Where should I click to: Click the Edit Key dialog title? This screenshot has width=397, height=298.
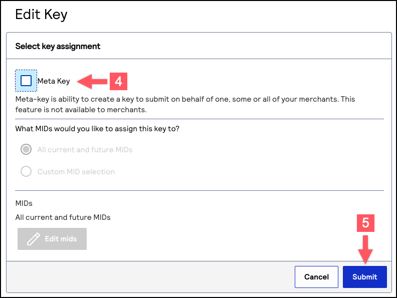[41, 15]
